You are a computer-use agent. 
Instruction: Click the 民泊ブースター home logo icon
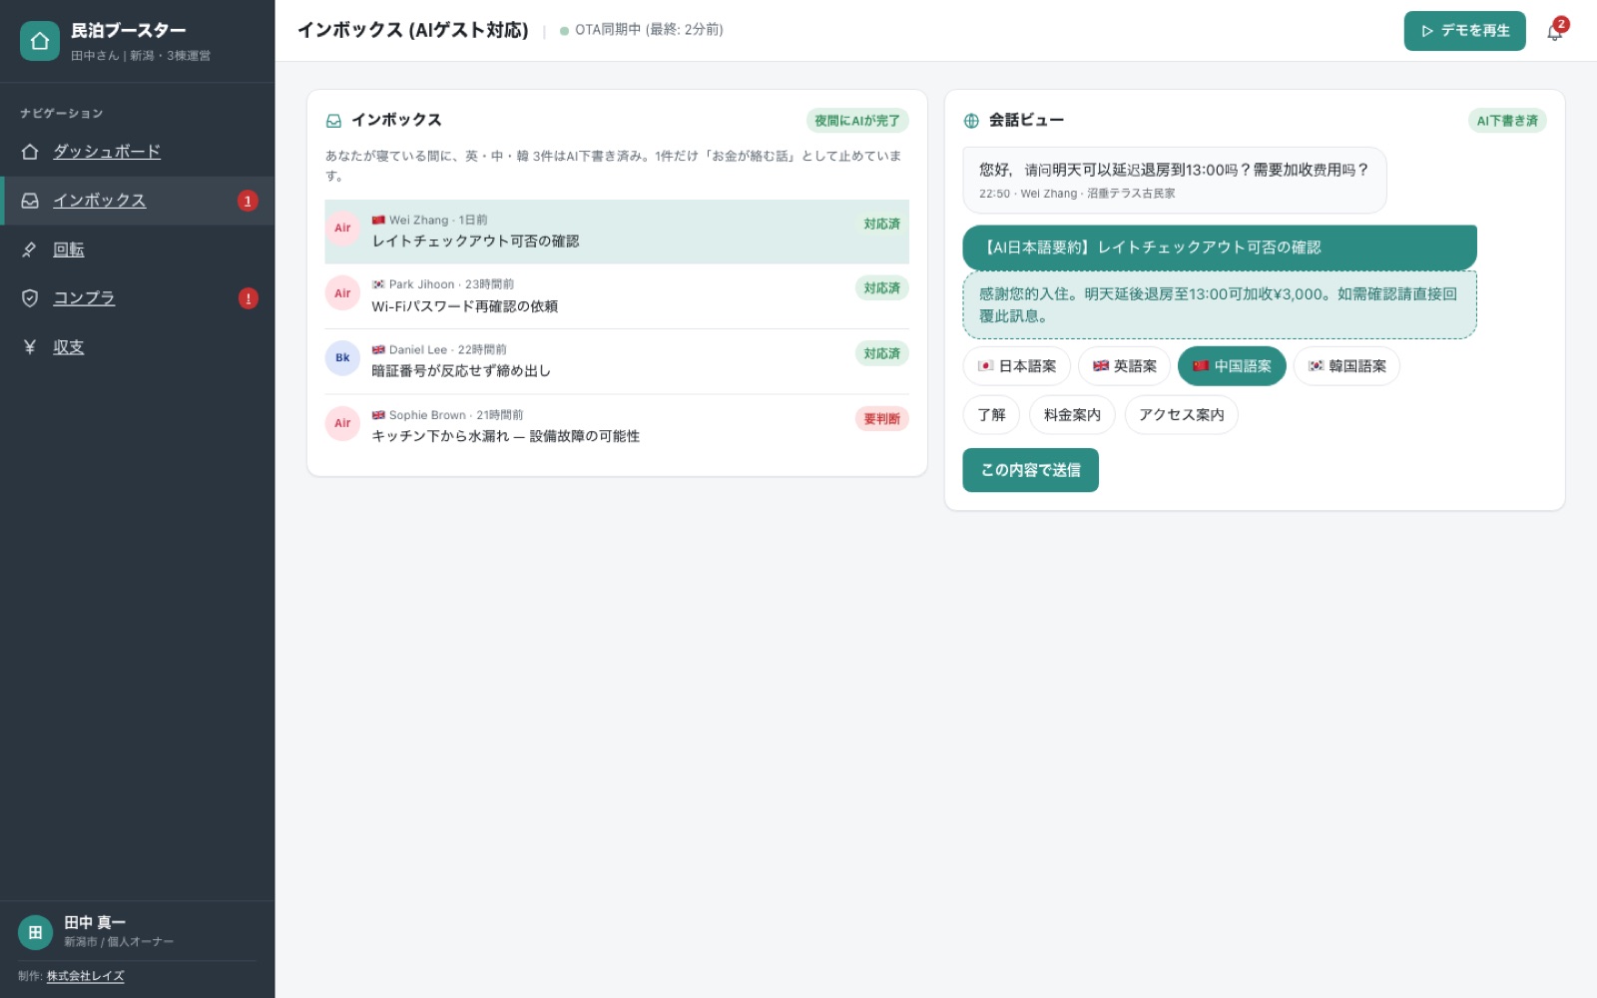click(40, 41)
